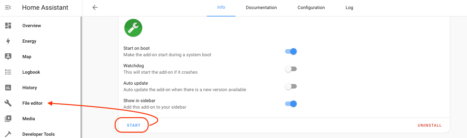Switch to the Documentation tab

tap(261, 7)
